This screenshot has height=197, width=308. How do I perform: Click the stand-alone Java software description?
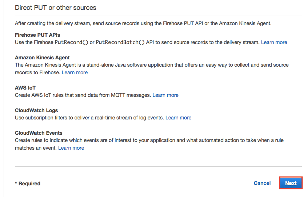[152, 65]
